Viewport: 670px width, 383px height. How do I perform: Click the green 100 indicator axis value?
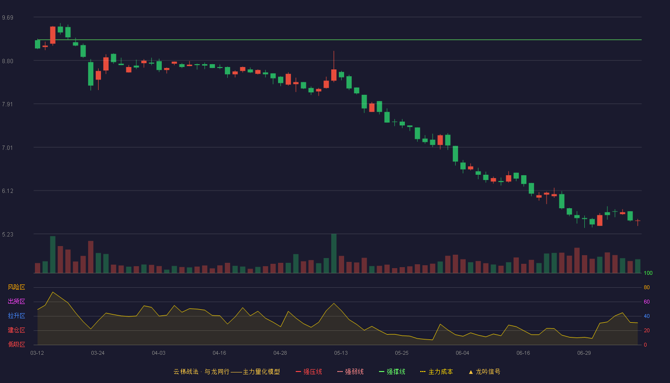(x=648, y=273)
